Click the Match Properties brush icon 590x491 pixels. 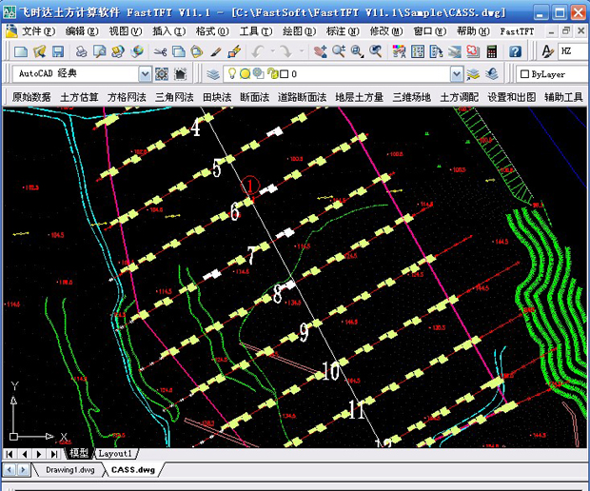click(218, 51)
